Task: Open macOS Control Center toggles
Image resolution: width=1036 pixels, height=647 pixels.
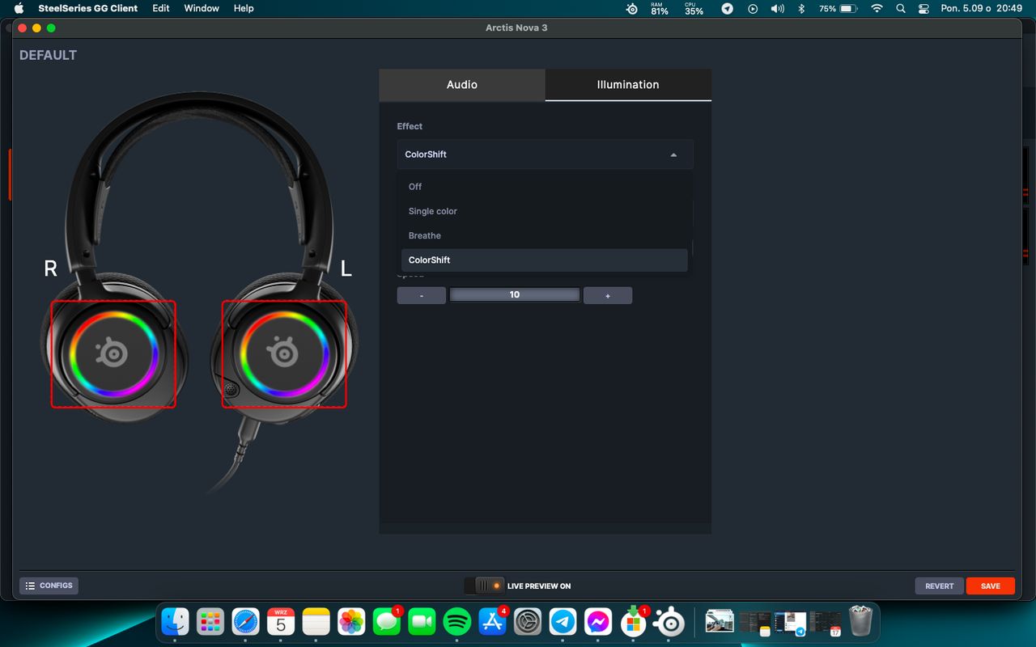Action: 923,9
